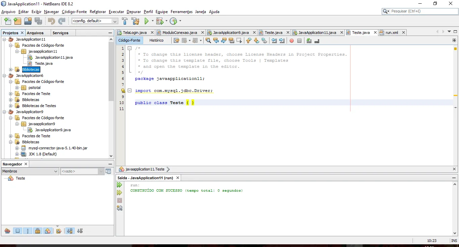Image resolution: width=459 pixels, height=247 pixels.
Task: Open the Membros dropdown in Navigator
Action: point(56,171)
